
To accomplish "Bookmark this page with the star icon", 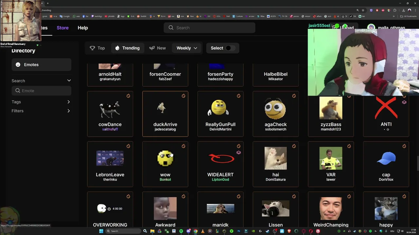I will tap(363, 10).
